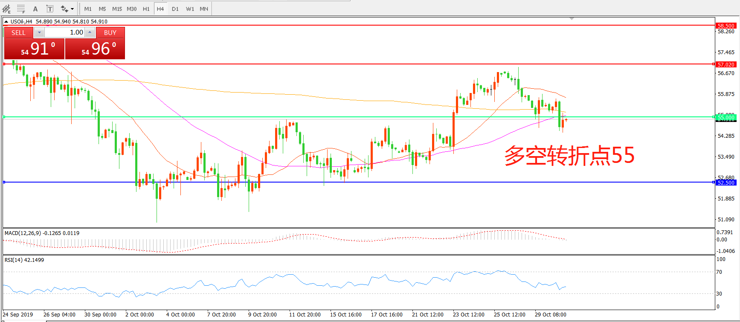
Task: Select the H1 timeframe
Action: click(146, 9)
